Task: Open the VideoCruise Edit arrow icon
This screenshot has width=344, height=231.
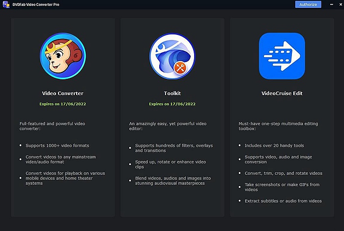Action: point(282,56)
